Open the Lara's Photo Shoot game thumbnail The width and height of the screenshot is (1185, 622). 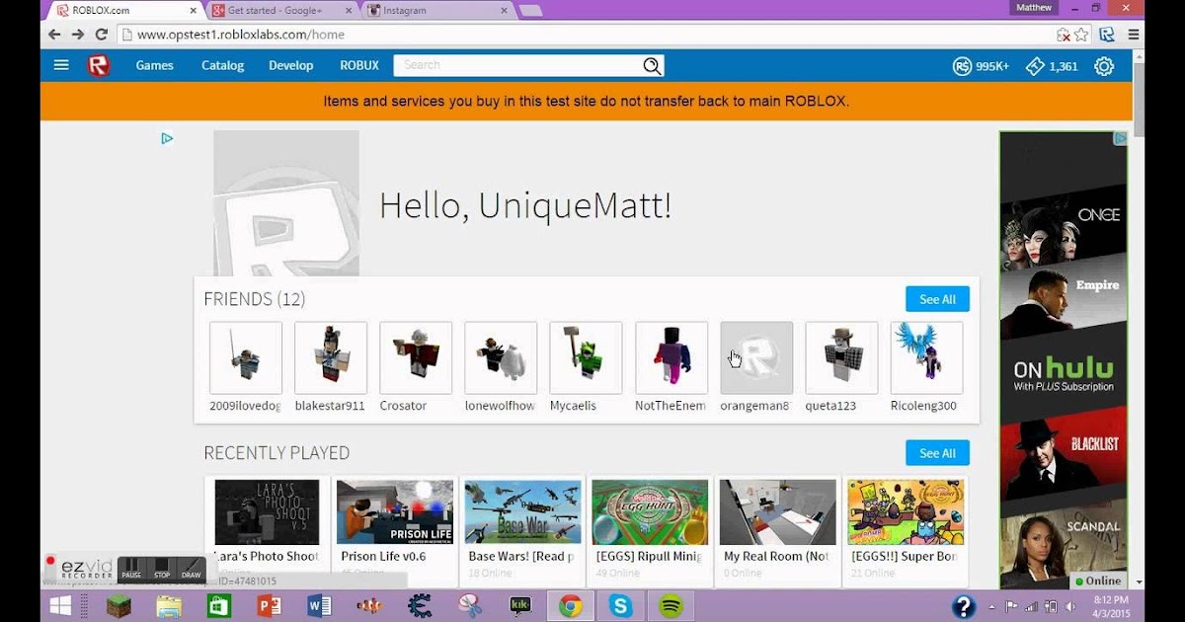point(267,512)
